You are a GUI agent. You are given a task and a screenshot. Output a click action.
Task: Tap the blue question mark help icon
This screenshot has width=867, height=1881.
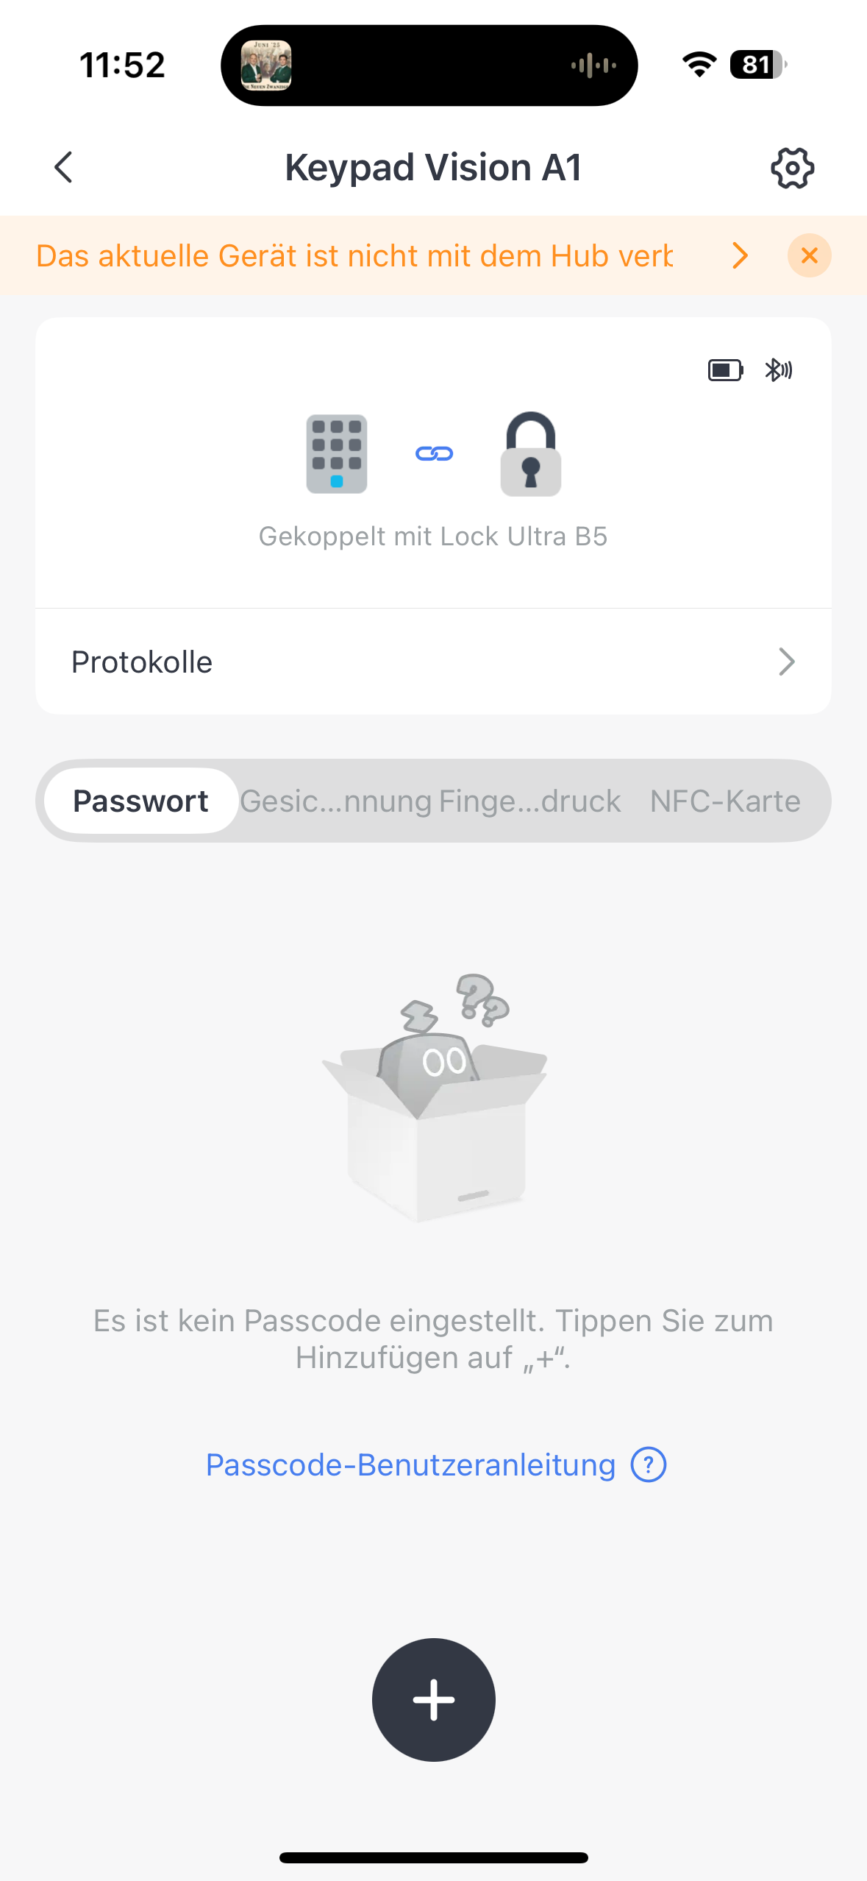[648, 1464]
